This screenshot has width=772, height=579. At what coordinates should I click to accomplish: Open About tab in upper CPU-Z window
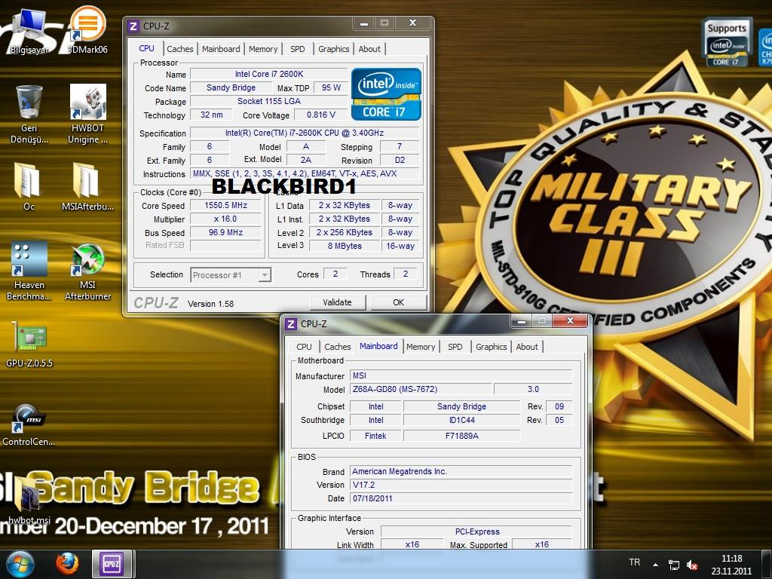tap(369, 49)
